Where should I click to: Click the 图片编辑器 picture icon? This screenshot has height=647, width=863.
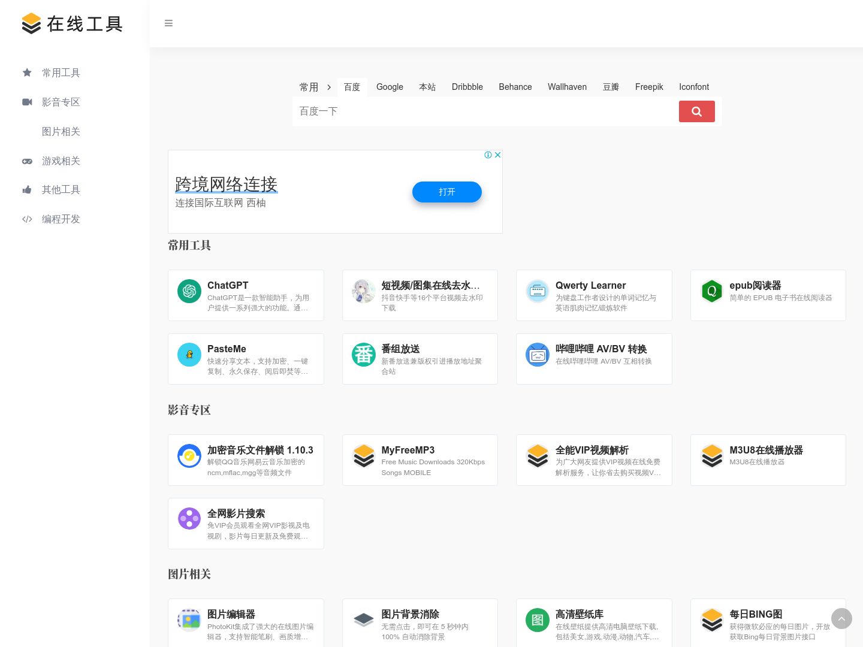click(189, 620)
